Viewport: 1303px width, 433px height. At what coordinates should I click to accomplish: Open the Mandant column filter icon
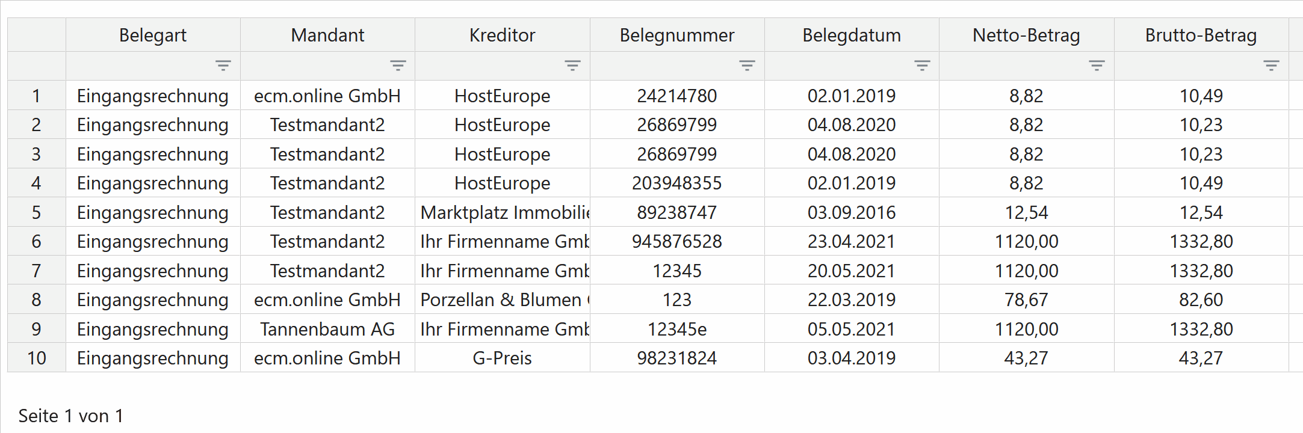(x=398, y=66)
